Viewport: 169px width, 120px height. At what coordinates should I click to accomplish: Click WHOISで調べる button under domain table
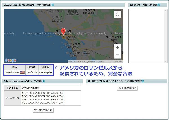pos(43,110)
